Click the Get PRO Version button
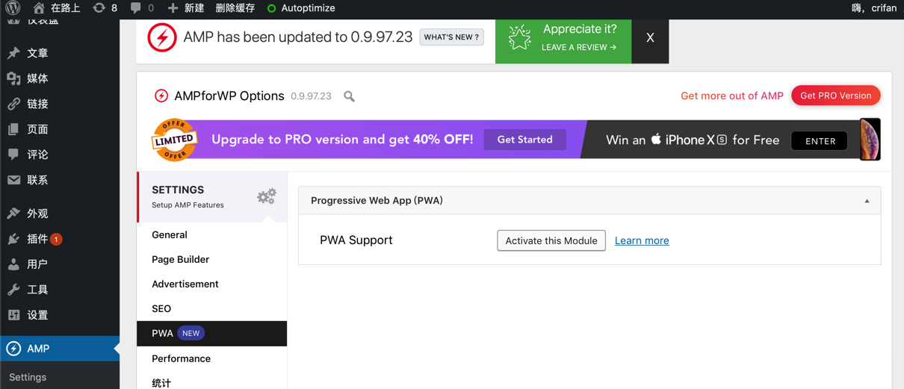Viewport: 904px width, 389px height. (835, 96)
